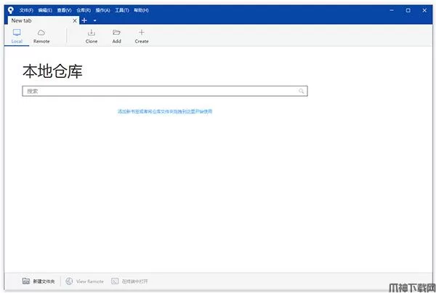The image size is (436, 293).
Task: Open the 编辑(E) menu
Action: tap(45, 10)
